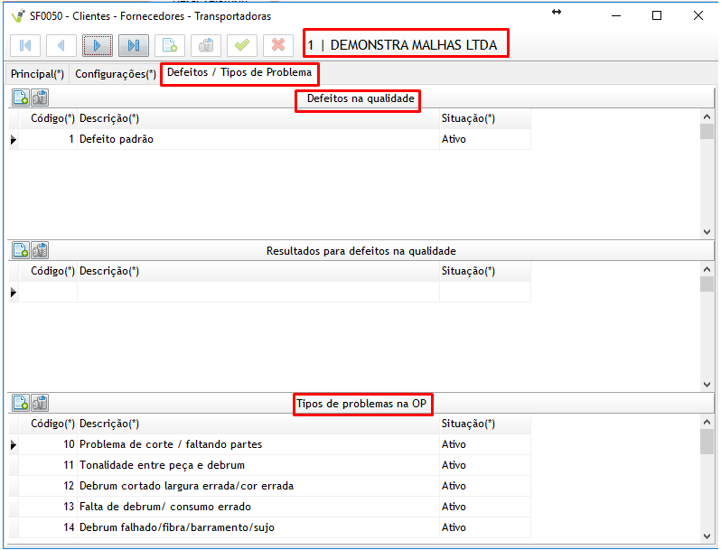721x550 pixels.
Task: Click the SF0050 application icon in title bar
Action: [x=18, y=15]
